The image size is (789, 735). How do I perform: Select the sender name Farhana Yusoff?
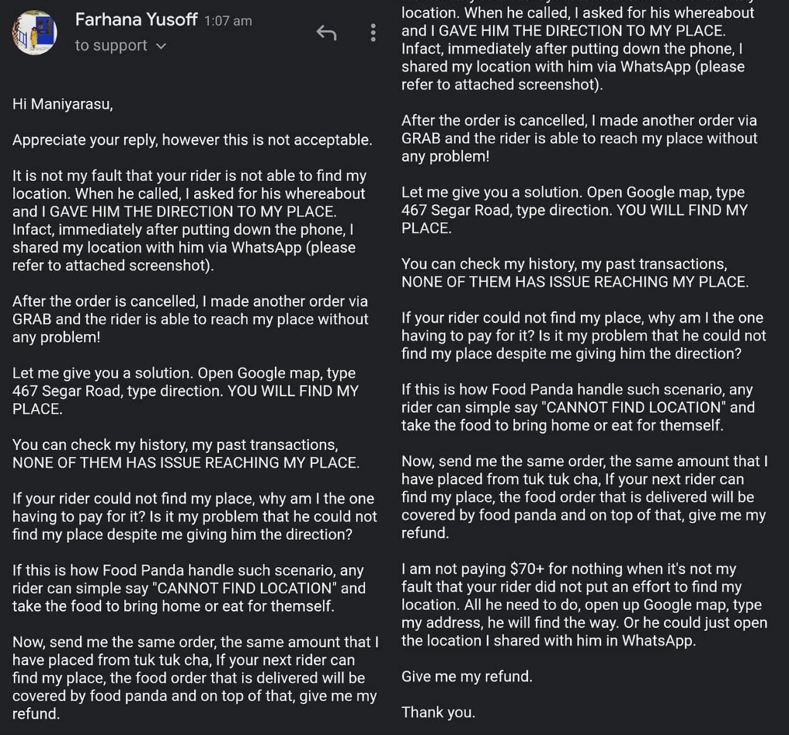136,19
